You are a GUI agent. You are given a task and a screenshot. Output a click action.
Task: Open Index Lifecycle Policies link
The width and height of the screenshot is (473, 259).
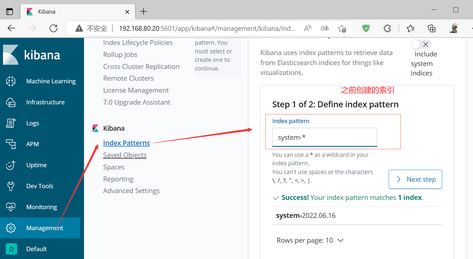tap(138, 42)
